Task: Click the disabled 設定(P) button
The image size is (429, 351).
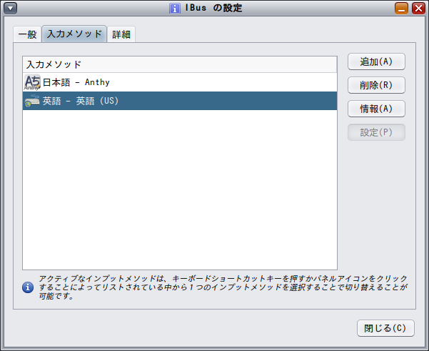Action: point(376,132)
